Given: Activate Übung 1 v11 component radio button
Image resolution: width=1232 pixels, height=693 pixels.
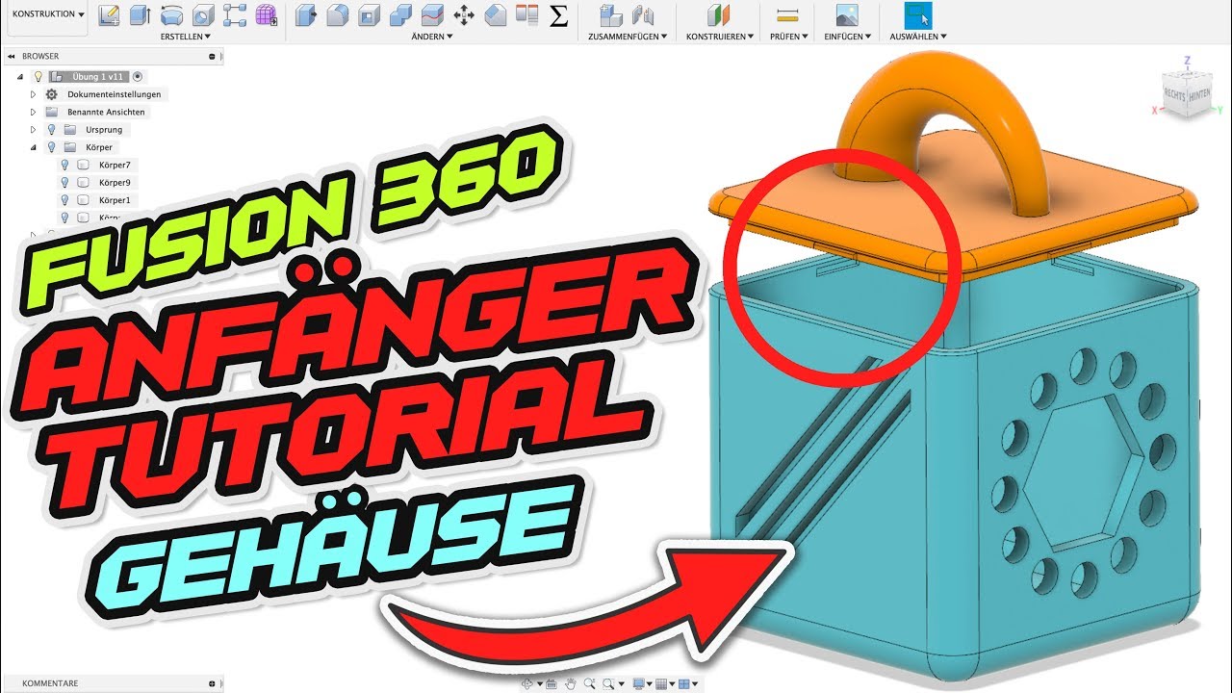Looking at the screenshot, I should (138, 76).
